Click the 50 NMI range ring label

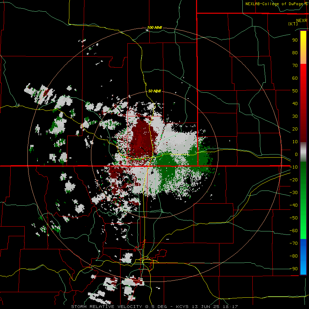tap(154, 91)
